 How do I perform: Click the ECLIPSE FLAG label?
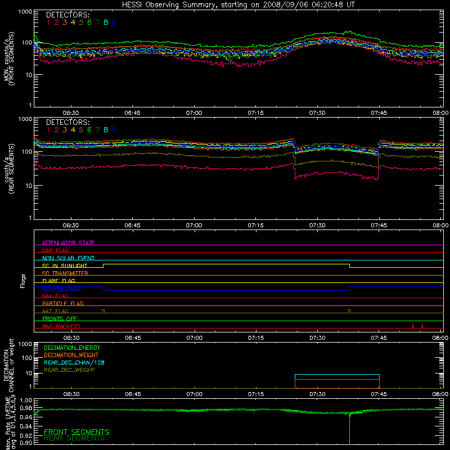(61, 289)
